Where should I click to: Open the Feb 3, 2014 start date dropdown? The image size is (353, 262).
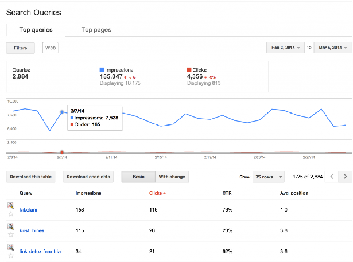285,48
